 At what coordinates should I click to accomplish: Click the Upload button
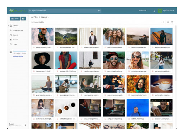coord(15,19)
